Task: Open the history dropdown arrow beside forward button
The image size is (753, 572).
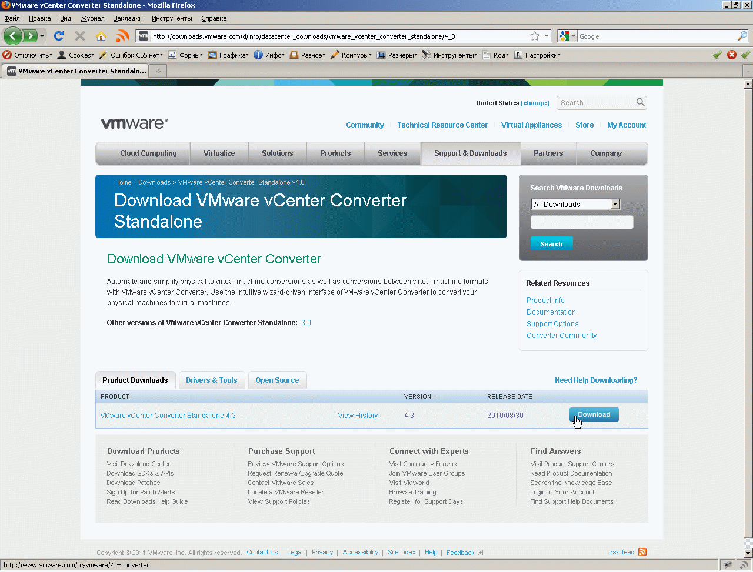Action: pos(42,36)
